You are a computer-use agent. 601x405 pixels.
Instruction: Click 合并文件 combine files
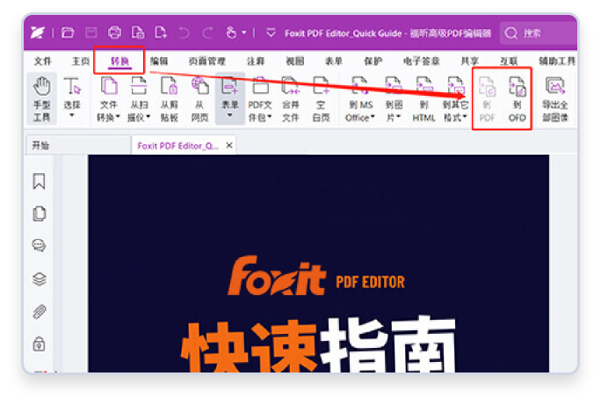tap(291, 99)
